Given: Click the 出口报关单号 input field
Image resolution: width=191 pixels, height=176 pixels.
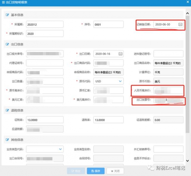Looking at the screenshot, I should pyautogui.click(x=45, y=54).
